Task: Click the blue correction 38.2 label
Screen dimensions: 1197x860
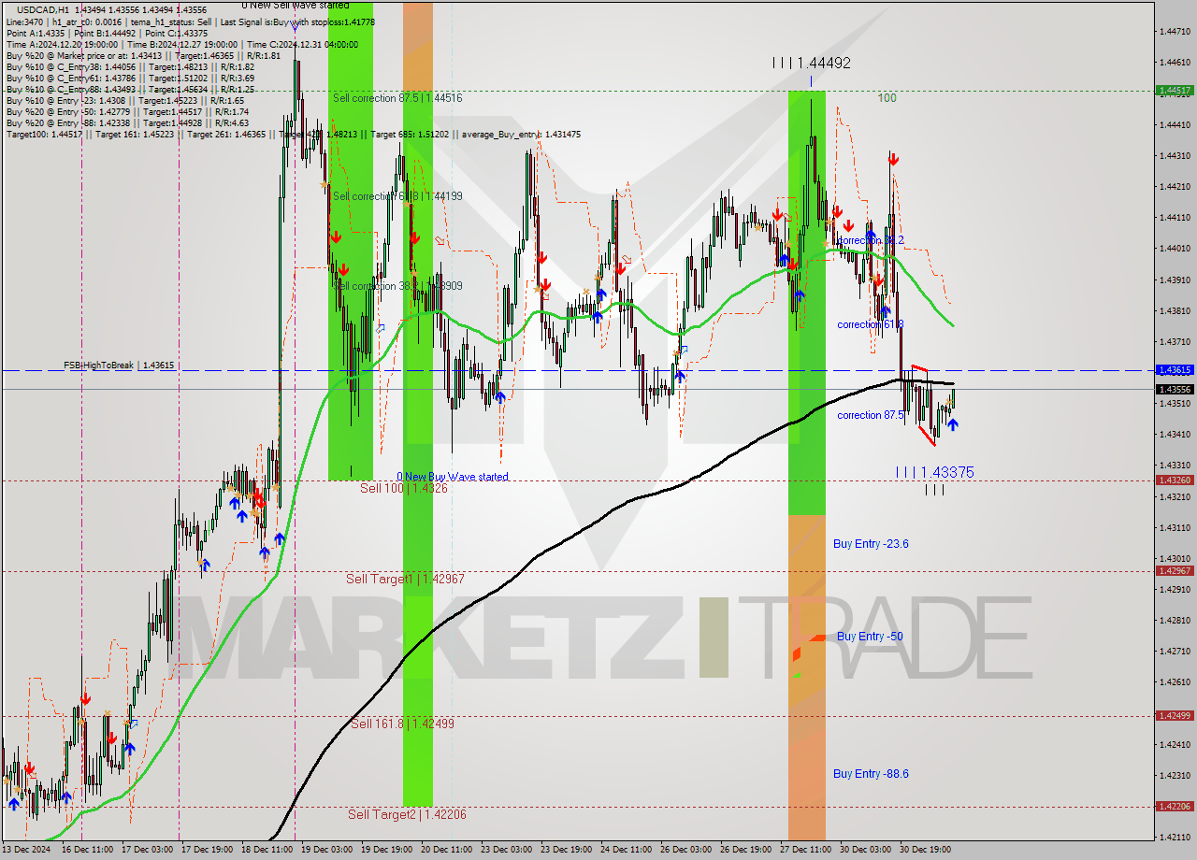Action: (871, 241)
